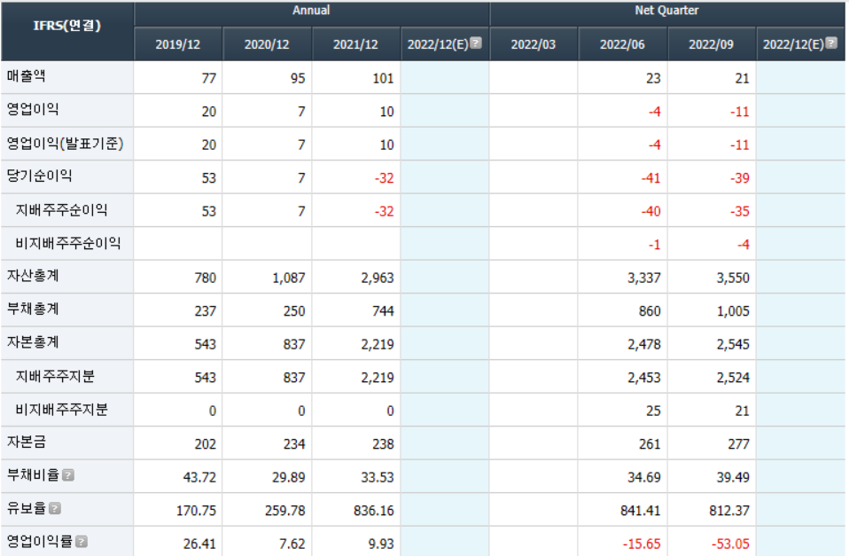Select the 당기순이익 row label

click(39, 176)
